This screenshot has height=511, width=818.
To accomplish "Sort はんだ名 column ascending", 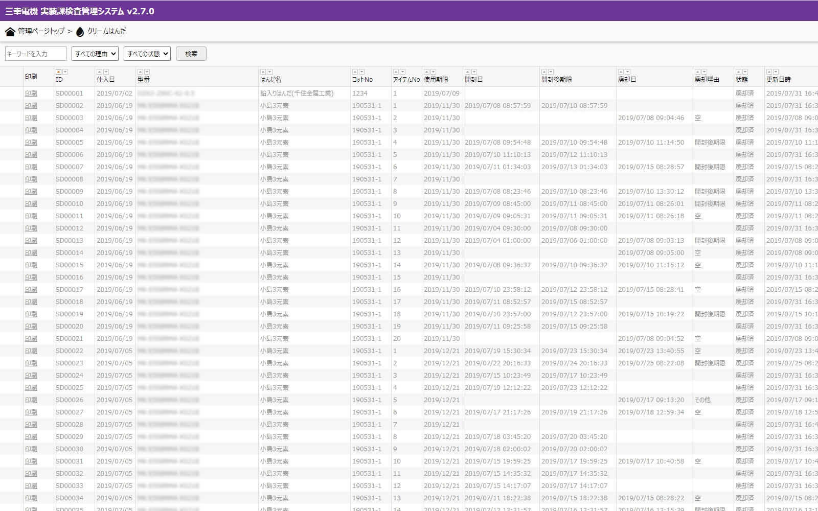I will [x=263, y=72].
